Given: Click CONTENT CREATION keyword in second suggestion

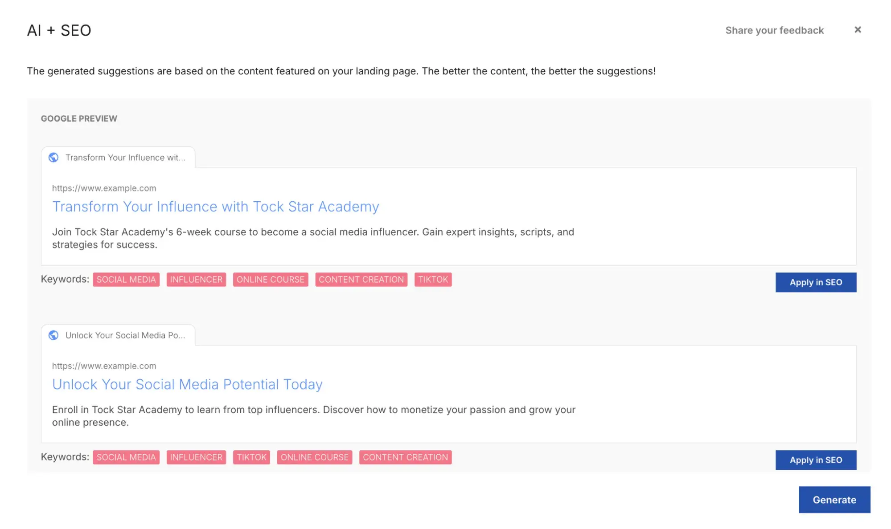Looking at the screenshot, I should click(405, 457).
